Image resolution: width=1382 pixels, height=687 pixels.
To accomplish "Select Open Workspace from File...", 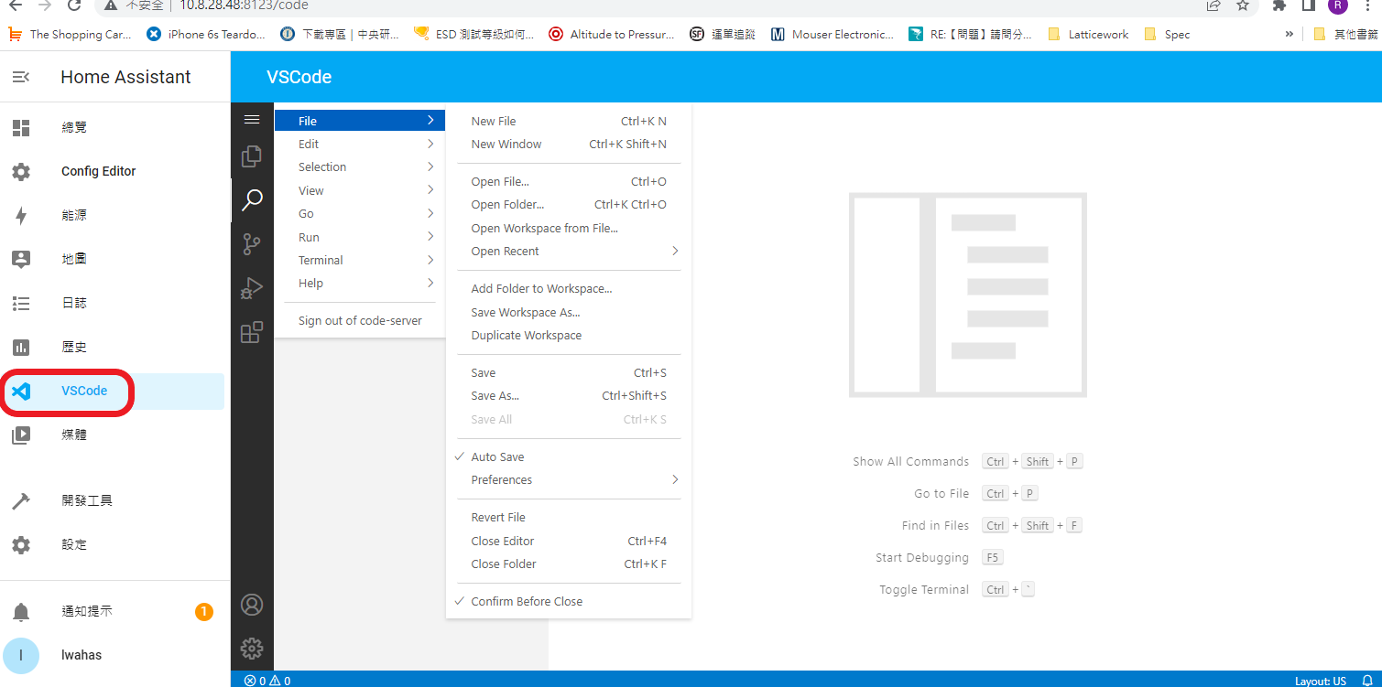I will point(568,228).
